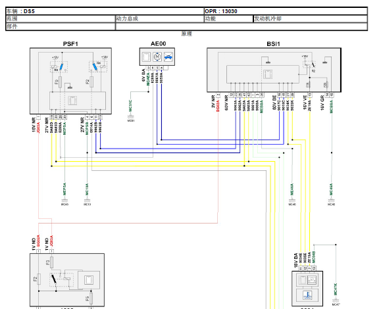Click the chip icon beside the gauge icon

303,280
